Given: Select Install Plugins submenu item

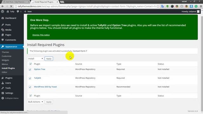Looking at the screenshot, I should [8, 68].
